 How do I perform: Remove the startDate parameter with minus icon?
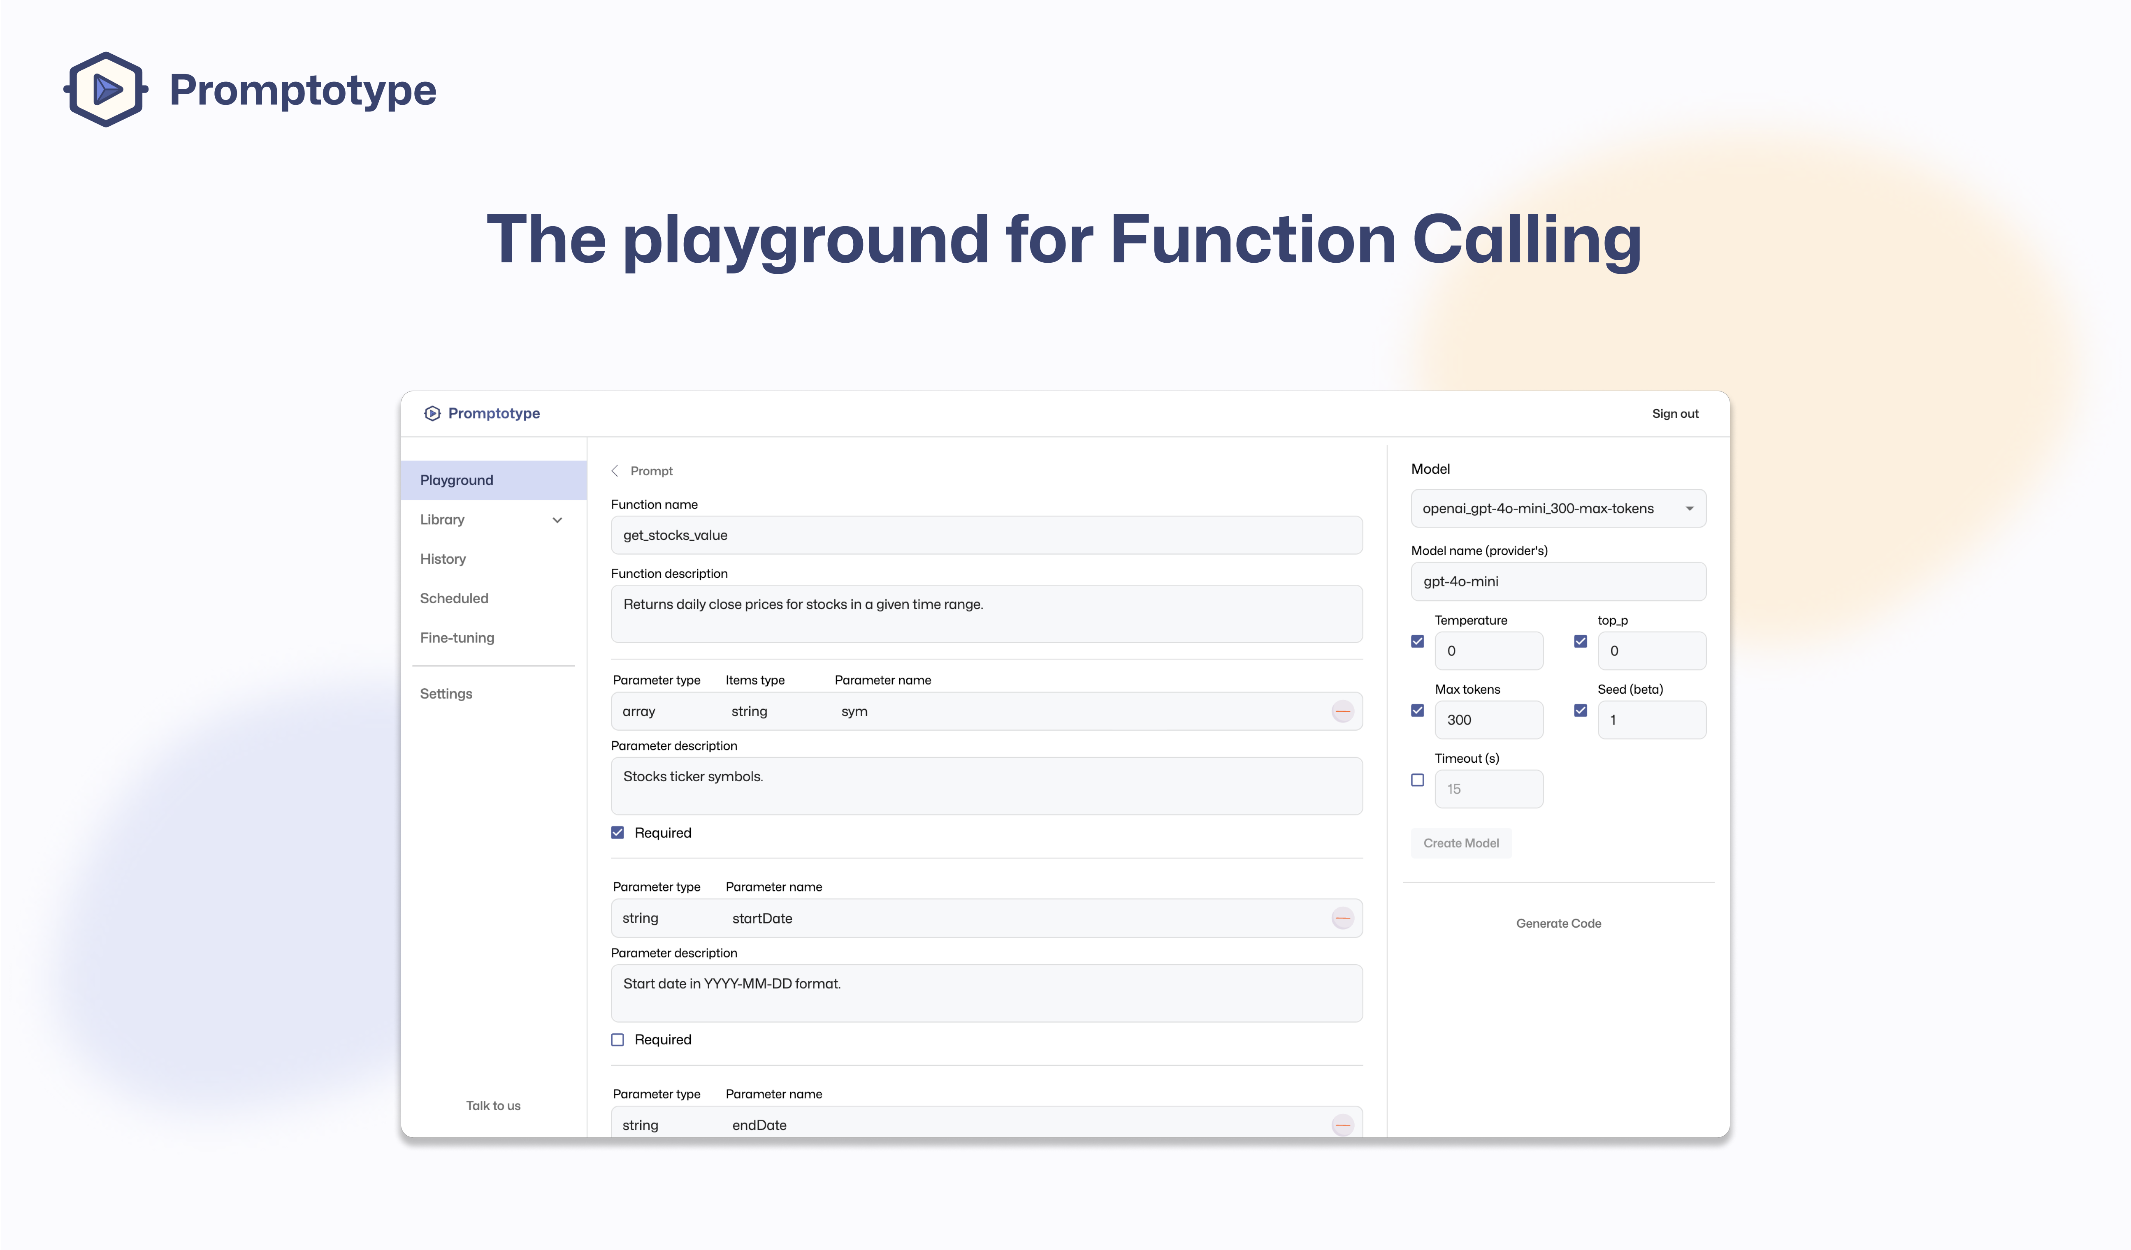[x=1342, y=918]
